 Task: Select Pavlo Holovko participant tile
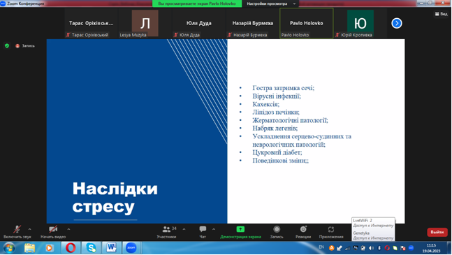click(307, 23)
